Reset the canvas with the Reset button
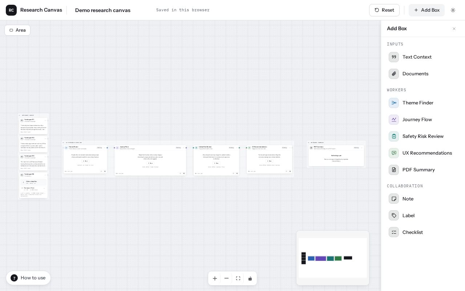Image resolution: width=465 pixels, height=291 pixels. click(384, 10)
